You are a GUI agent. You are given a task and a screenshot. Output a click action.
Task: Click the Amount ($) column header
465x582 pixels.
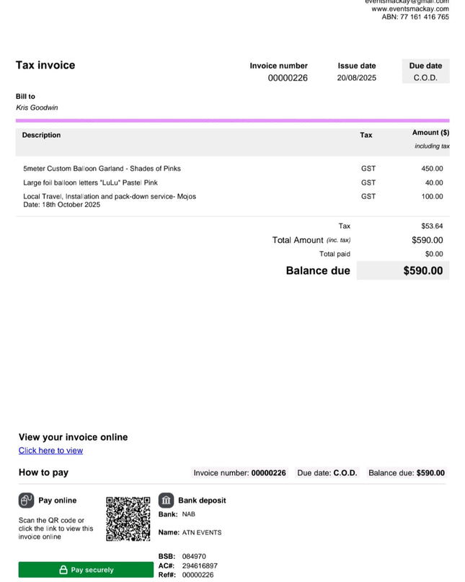click(430, 133)
